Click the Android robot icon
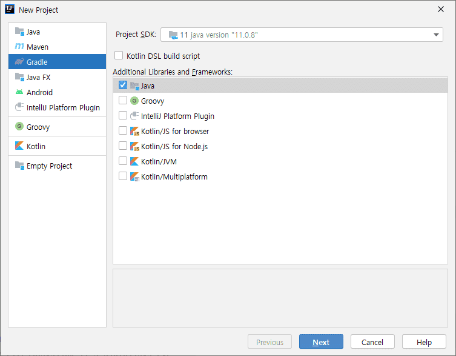Screen dimensions: 456x356 pos(19,92)
